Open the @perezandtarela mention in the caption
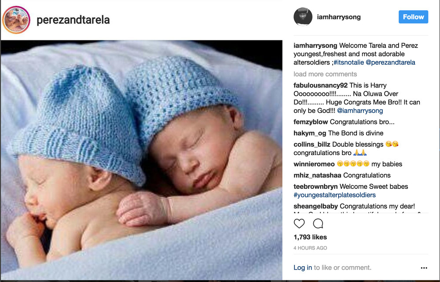 click(390, 62)
